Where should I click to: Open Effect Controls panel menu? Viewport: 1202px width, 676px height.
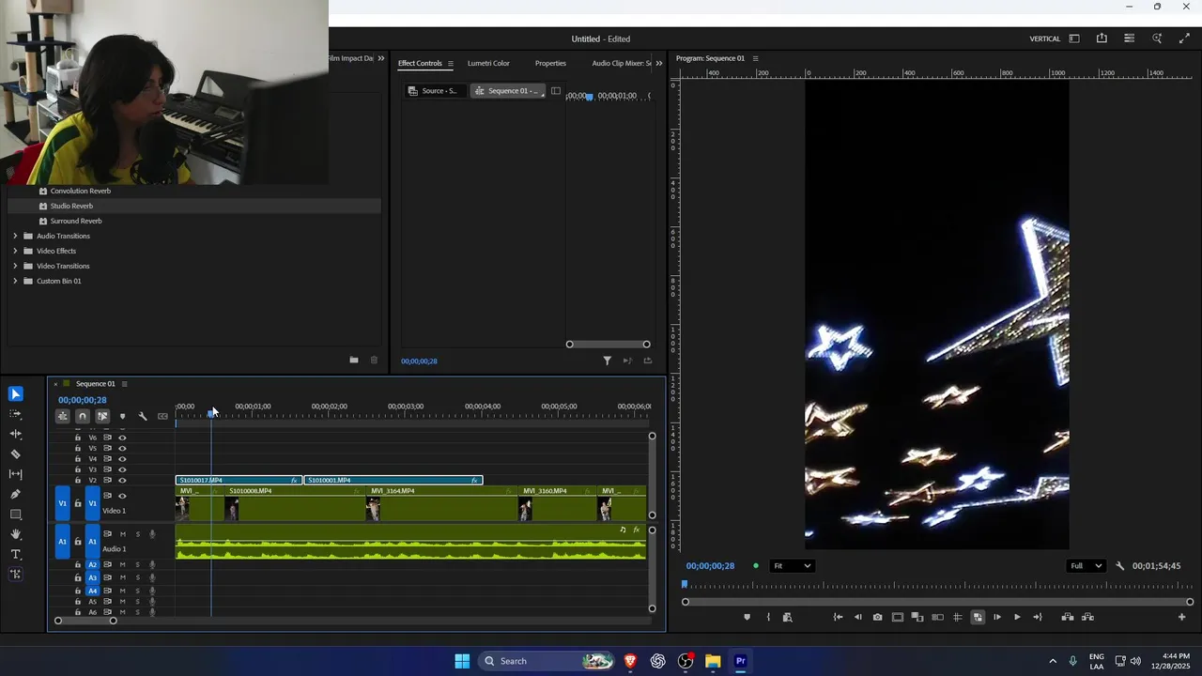[450, 64]
